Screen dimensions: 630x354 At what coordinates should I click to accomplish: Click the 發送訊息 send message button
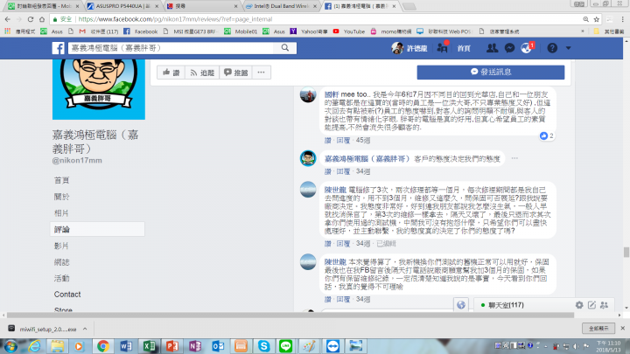(491, 72)
